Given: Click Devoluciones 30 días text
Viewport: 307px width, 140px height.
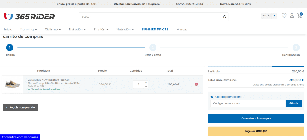Looking at the screenshot, I should coord(235,4).
